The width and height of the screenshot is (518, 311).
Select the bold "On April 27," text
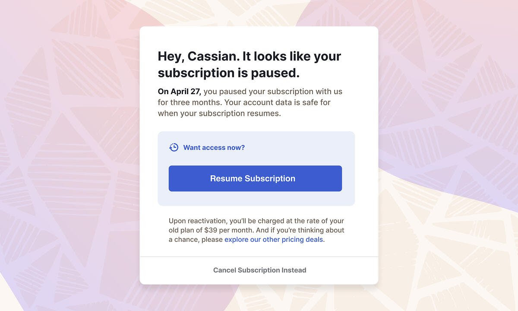pos(180,92)
